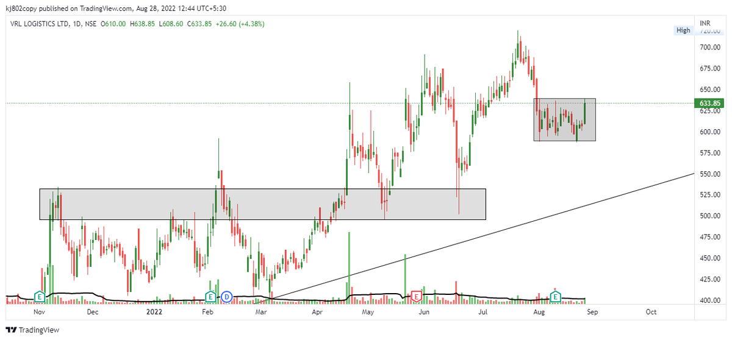Select the small gray rectangle drawing around August candles

(565, 120)
